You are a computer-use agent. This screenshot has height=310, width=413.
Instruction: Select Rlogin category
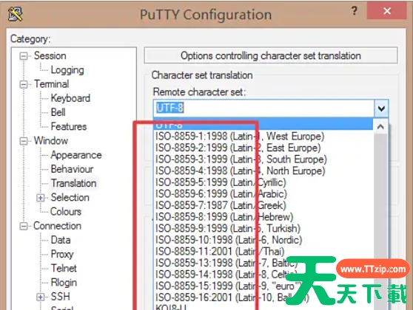coord(64,283)
